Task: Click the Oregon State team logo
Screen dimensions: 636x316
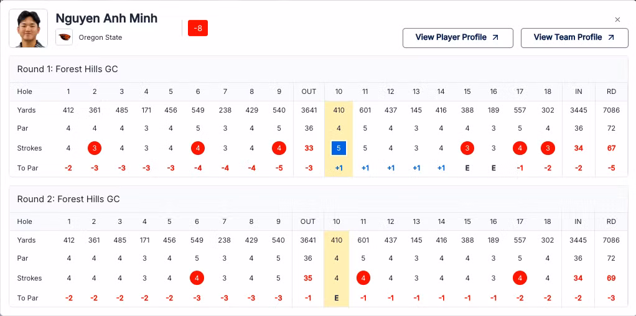Action: [x=64, y=37]
